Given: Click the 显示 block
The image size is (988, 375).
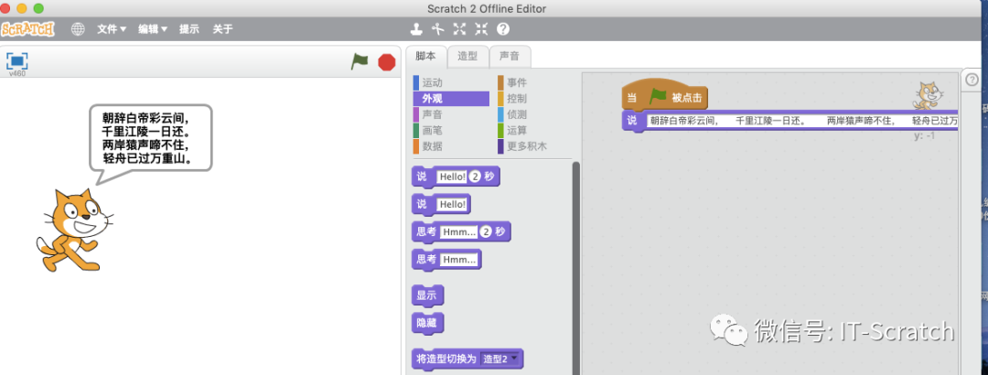Looking at the screenshot, I should 426,295.
